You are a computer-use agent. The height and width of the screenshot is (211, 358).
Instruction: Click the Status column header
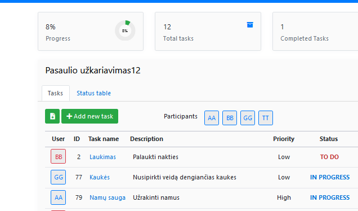point(329,139)
